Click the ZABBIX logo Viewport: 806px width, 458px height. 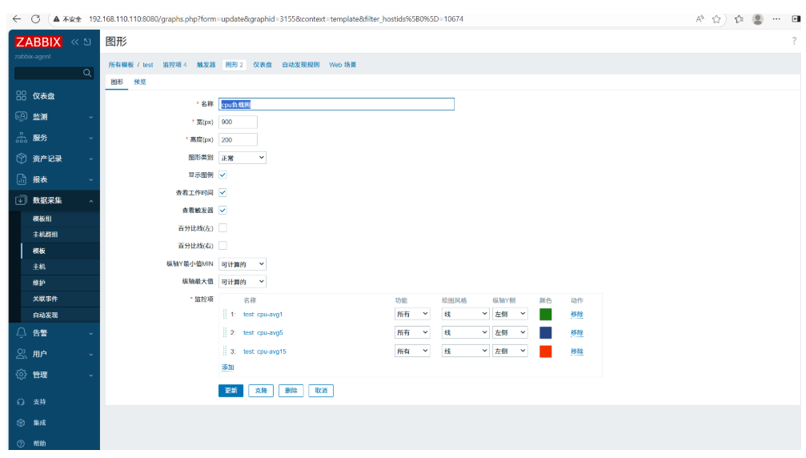point(38,42)
